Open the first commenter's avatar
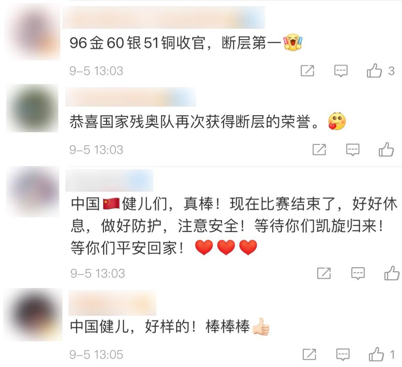Image resolution: width=402 pixels, height=367 pixels. click(x=33, y=32)
